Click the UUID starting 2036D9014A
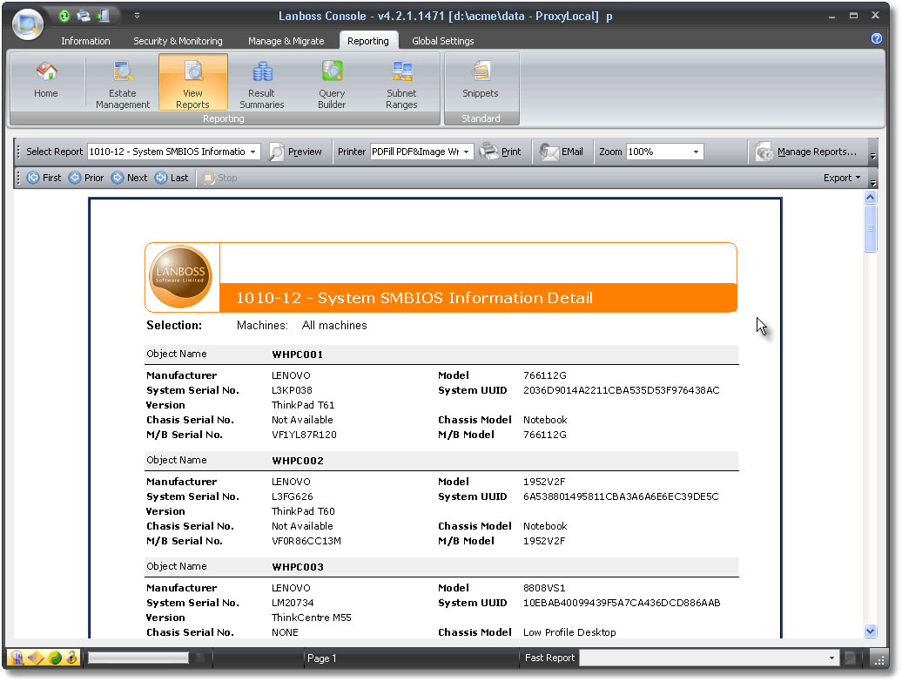 click(622, 390)
